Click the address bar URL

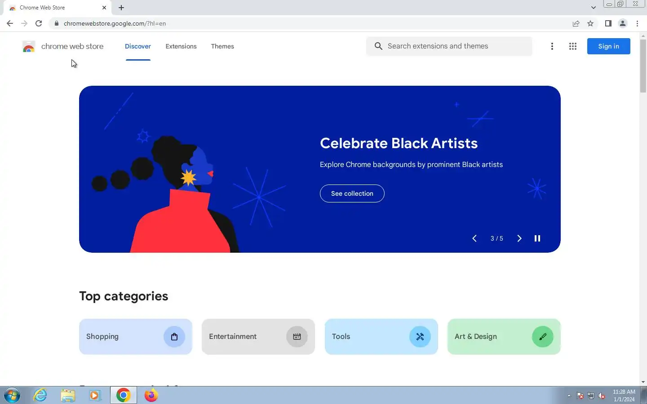pos(115,23)
